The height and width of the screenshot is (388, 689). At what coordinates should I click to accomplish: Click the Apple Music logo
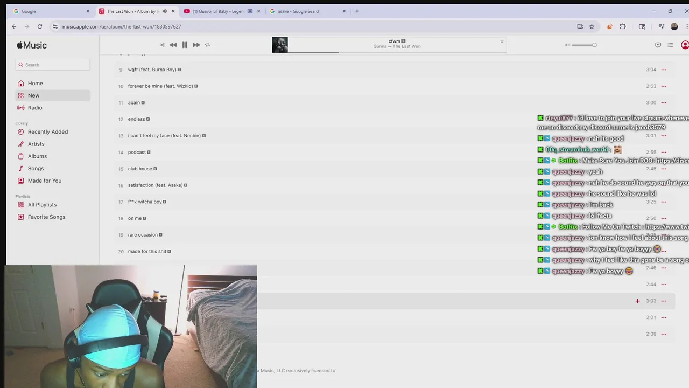(x=32, y=45)
